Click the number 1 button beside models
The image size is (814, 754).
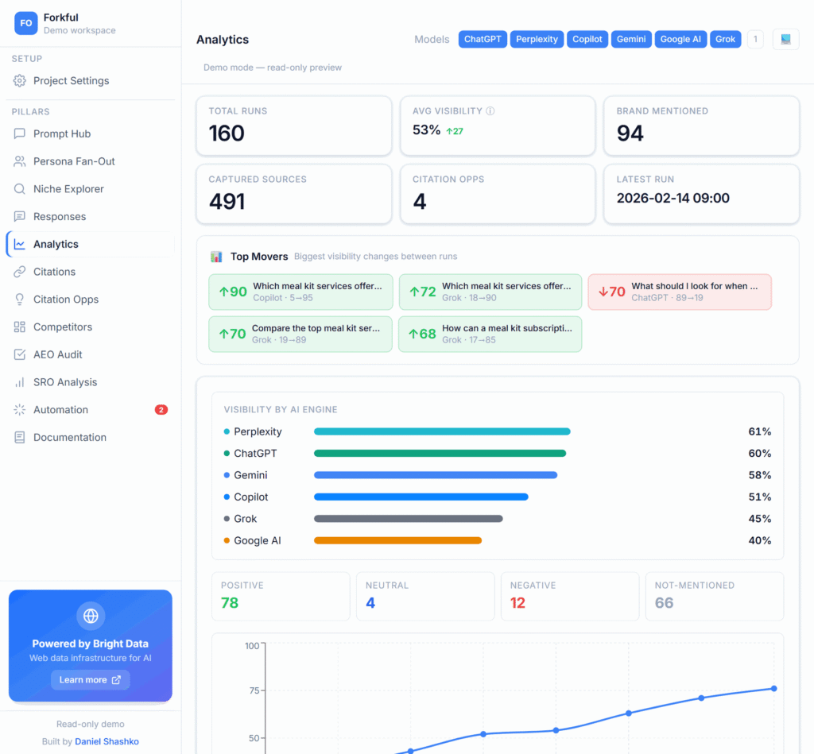click(755, 39)
